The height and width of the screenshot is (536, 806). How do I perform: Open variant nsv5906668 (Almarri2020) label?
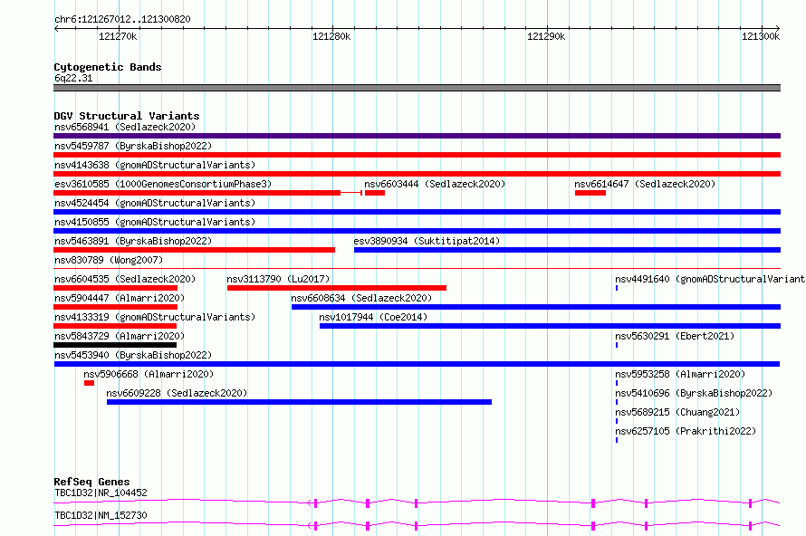[x=149, y=374]
